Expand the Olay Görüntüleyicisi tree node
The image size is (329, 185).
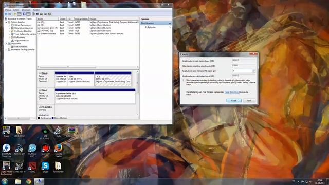tap(9, 28)
